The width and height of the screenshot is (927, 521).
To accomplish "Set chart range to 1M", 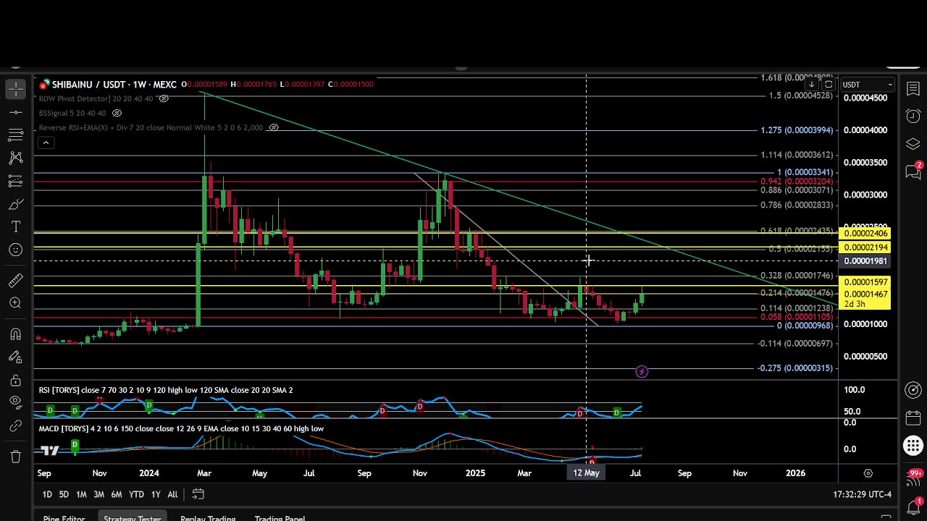I will pyautogui.click(x=81, y=494).
